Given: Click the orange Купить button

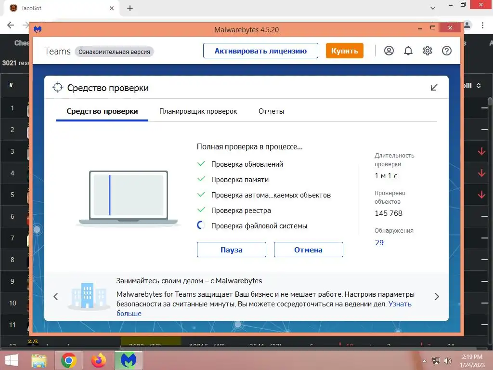Looking at the screenshot, I should coord(345,51).
